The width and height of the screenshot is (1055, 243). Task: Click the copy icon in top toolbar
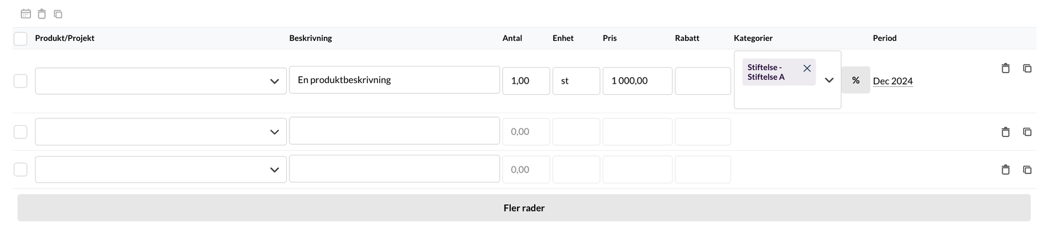coord(58,14)
